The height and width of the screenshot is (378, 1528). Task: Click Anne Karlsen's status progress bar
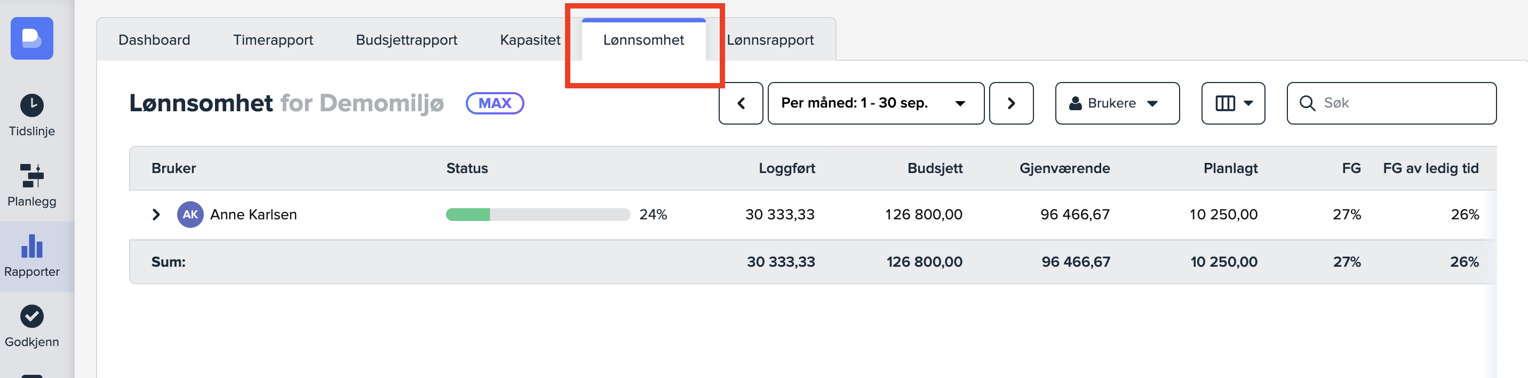pyautogui.click(x=537, y=215)
